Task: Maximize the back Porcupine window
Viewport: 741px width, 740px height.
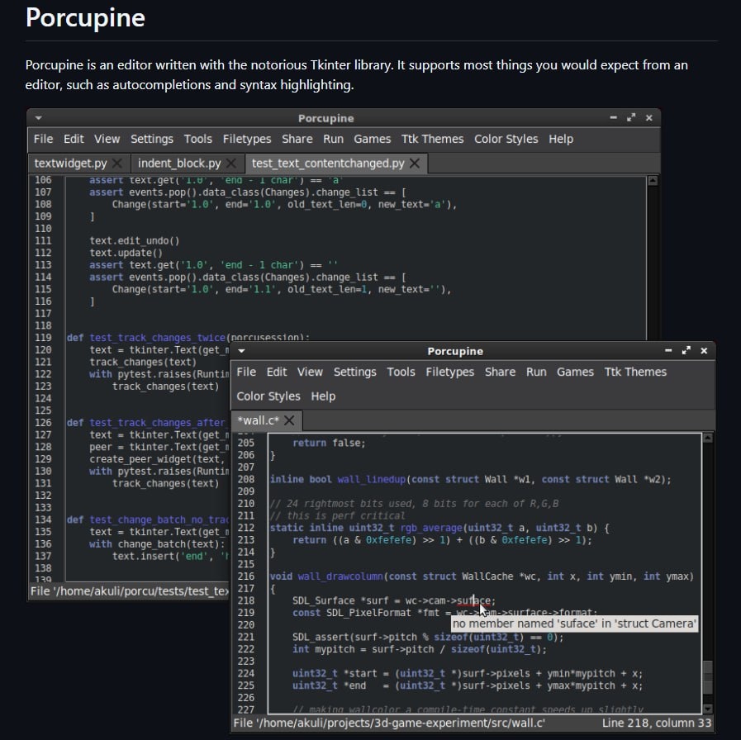Action: tap(631, 117)
